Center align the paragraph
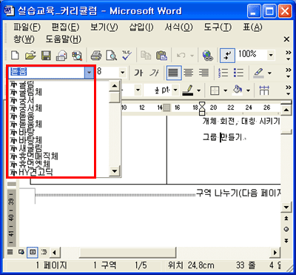This screenshot has width=296, height=275. [x=189, y=73]
